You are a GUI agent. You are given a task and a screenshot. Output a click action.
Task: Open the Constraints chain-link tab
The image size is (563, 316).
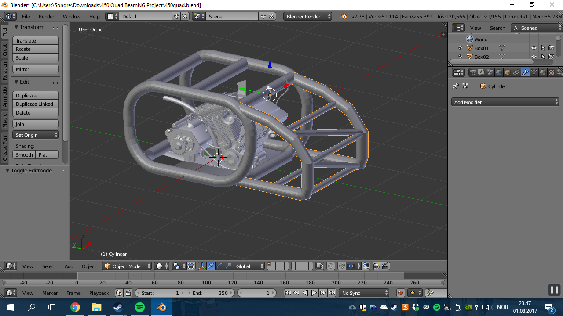pos(516,72)
